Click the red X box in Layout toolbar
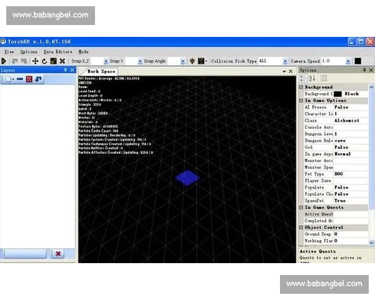 29,79
